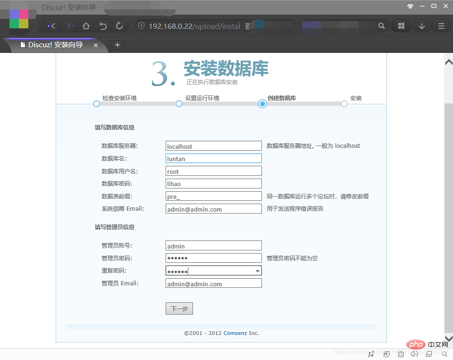
Task: Focus the 数据库服务器 field containing localhost
Action: click(x=214, y=146)
